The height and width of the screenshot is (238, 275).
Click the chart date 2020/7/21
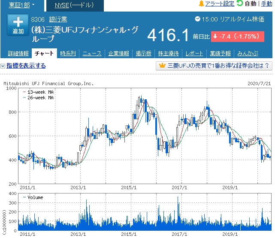[259, 83]
